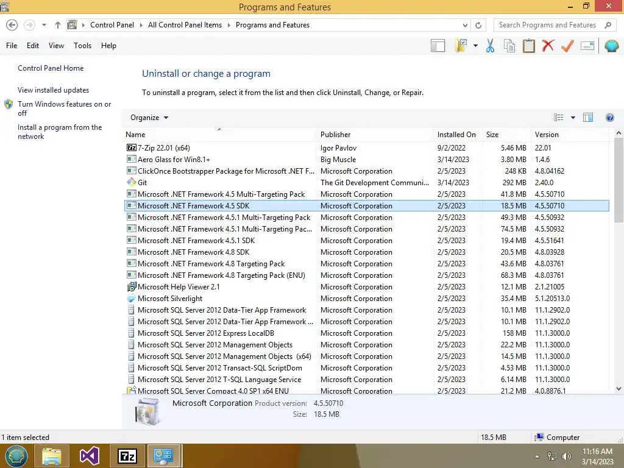Select Microsoft .NET Framework 4.8 SDK row
The image size is (624, 468).
click(367, 252)
